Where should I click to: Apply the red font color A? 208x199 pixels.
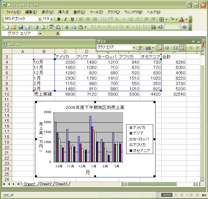182,19
